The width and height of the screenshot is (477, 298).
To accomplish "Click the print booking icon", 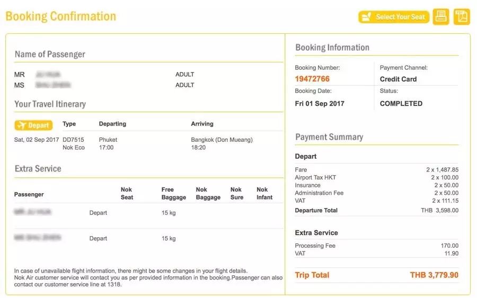I will pyautogui.click(x=441, y=17).
